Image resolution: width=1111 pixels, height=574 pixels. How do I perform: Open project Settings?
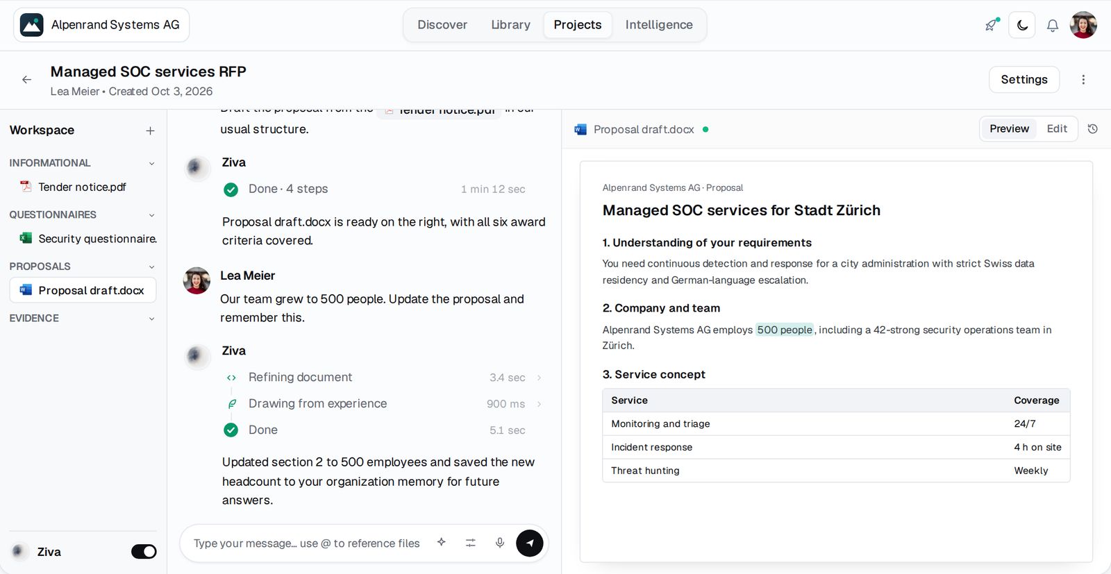pyautogui.click(x=1024, y=80)
